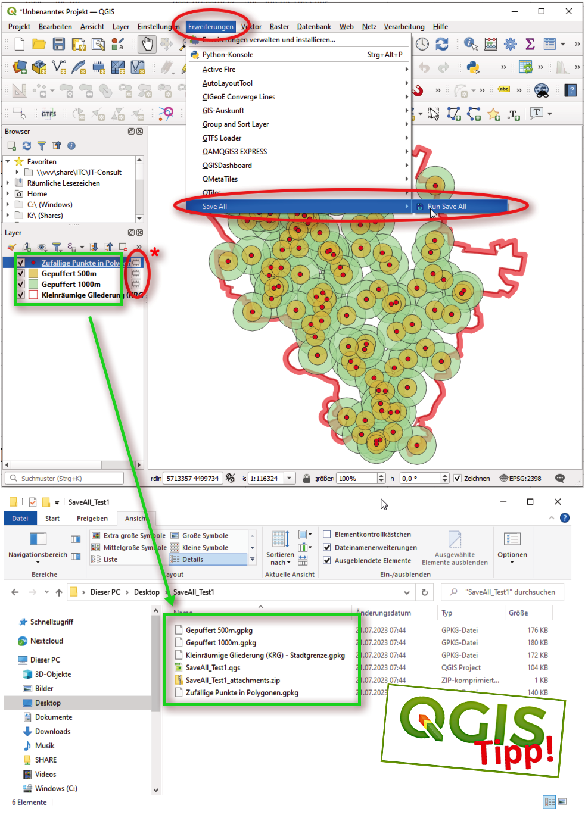Uncheck the Gepuffert 1000m layer checkbox
Screen dimensions: 585x824
click(21, 284)
